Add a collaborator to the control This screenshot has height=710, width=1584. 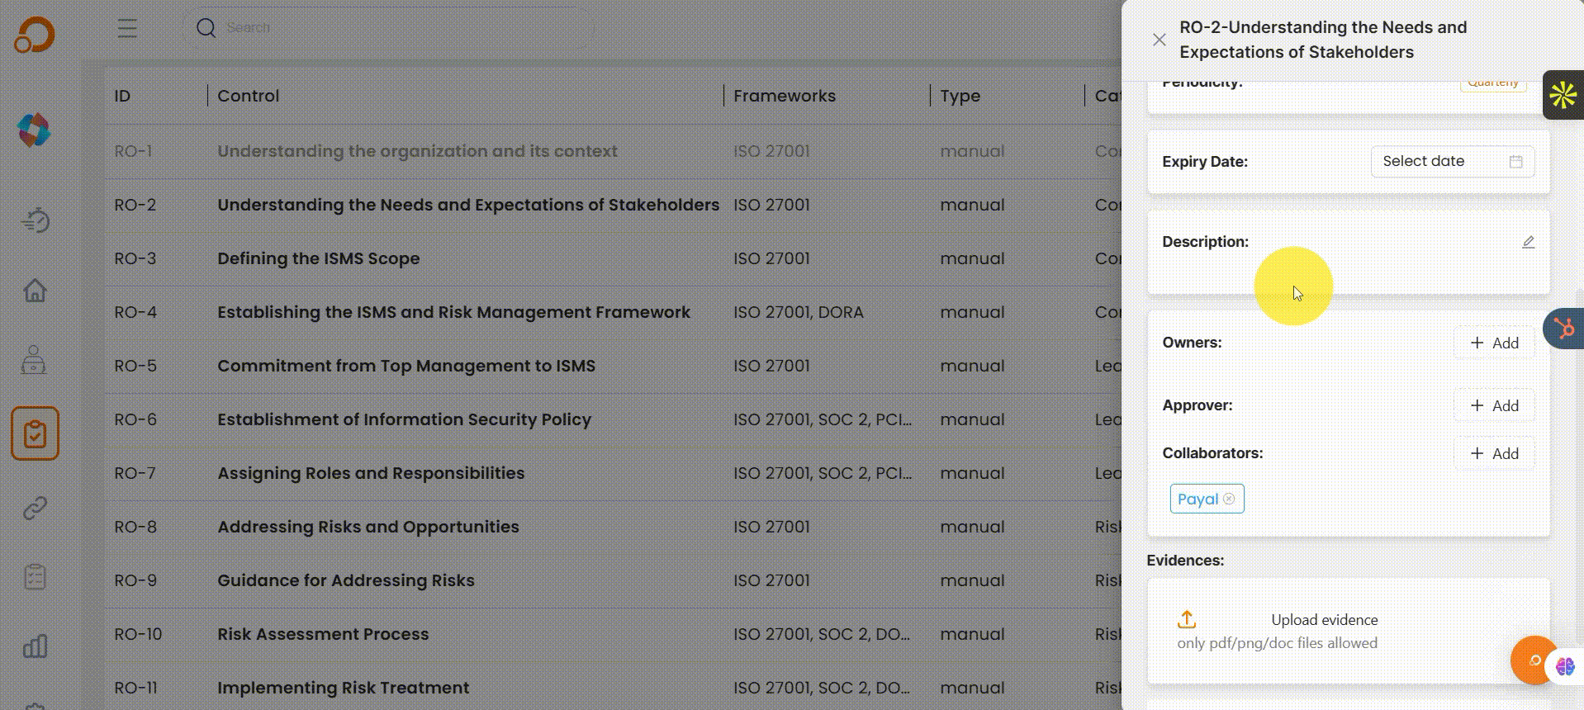[x=1494, y=453]
